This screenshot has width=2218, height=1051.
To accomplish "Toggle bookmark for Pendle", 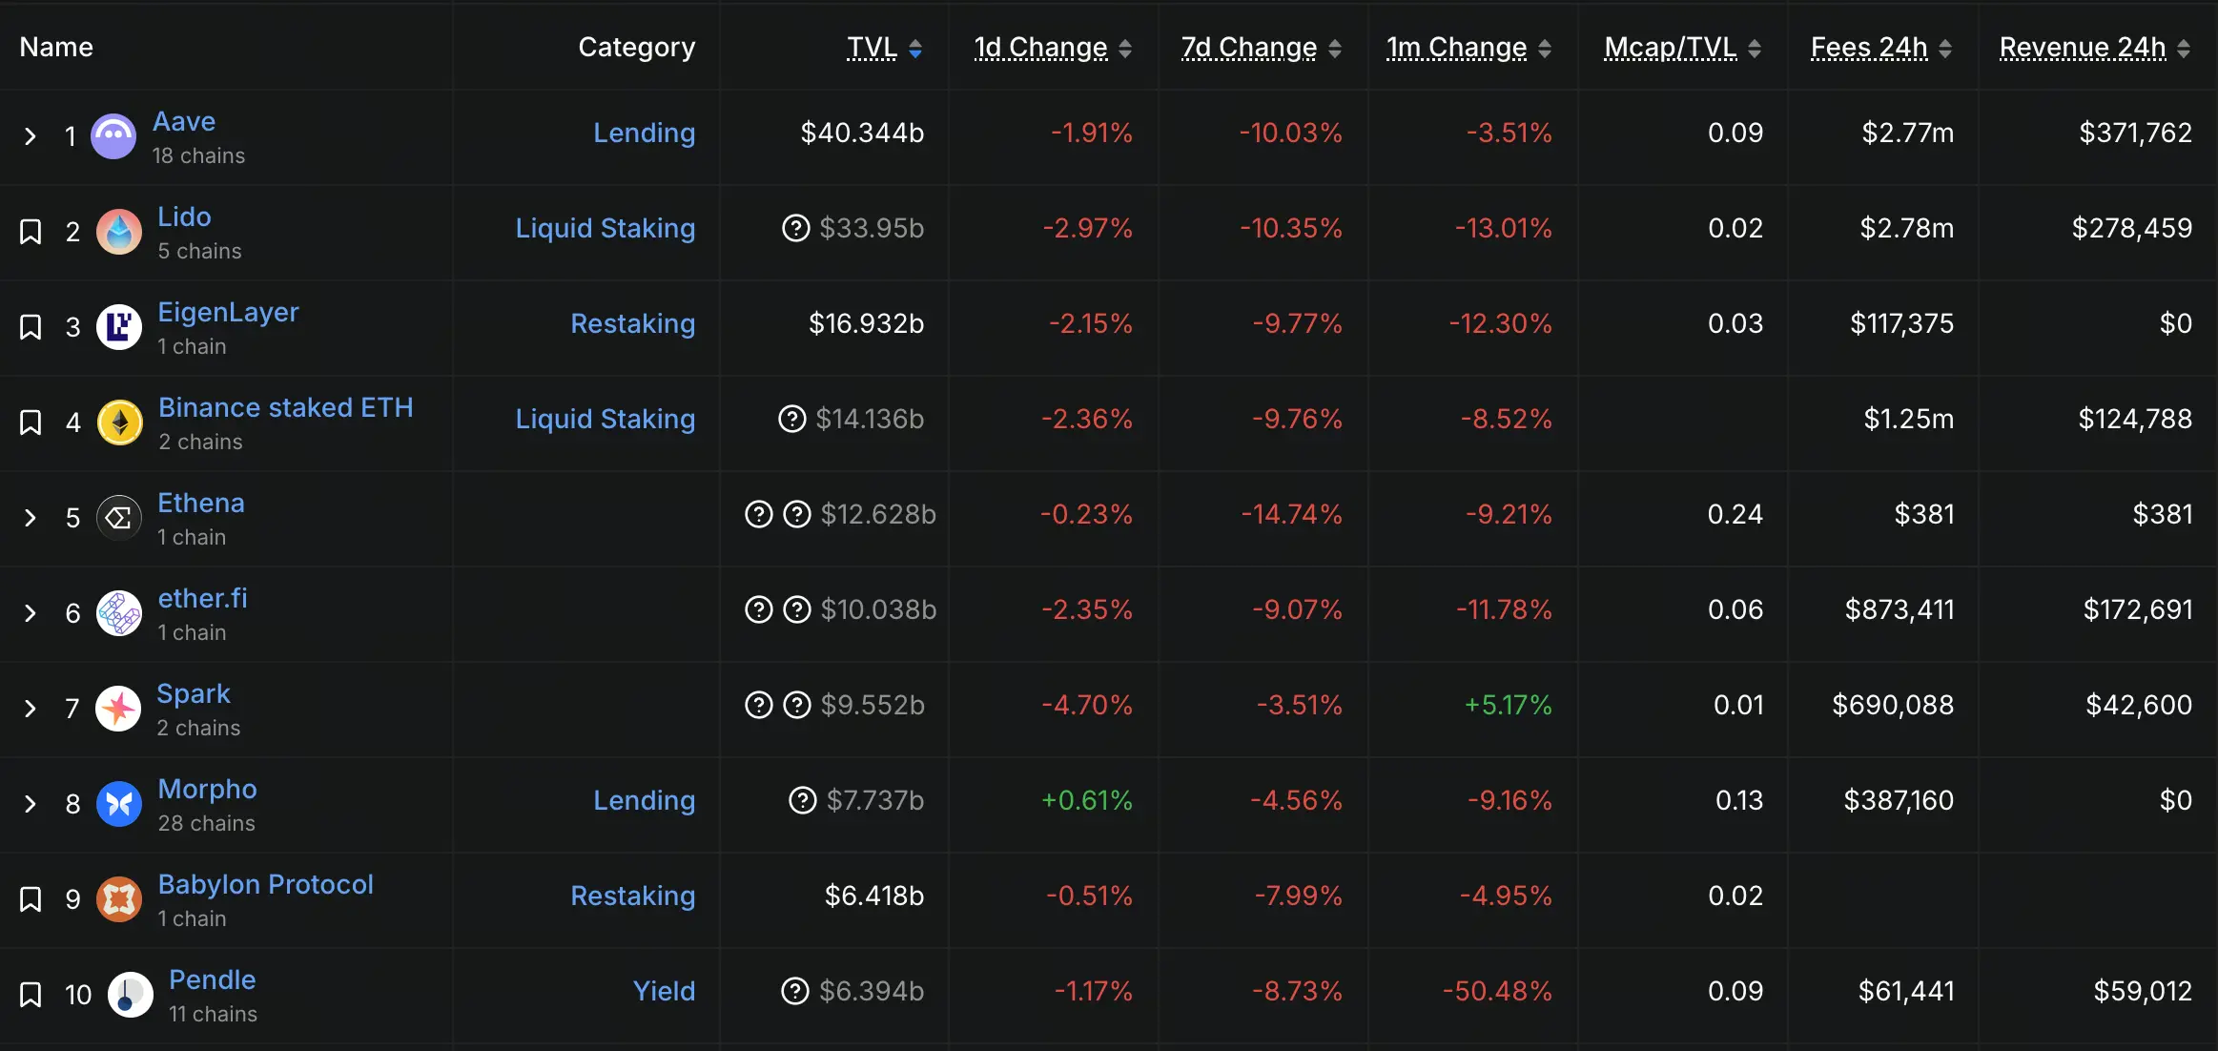I will click(31, 995).
